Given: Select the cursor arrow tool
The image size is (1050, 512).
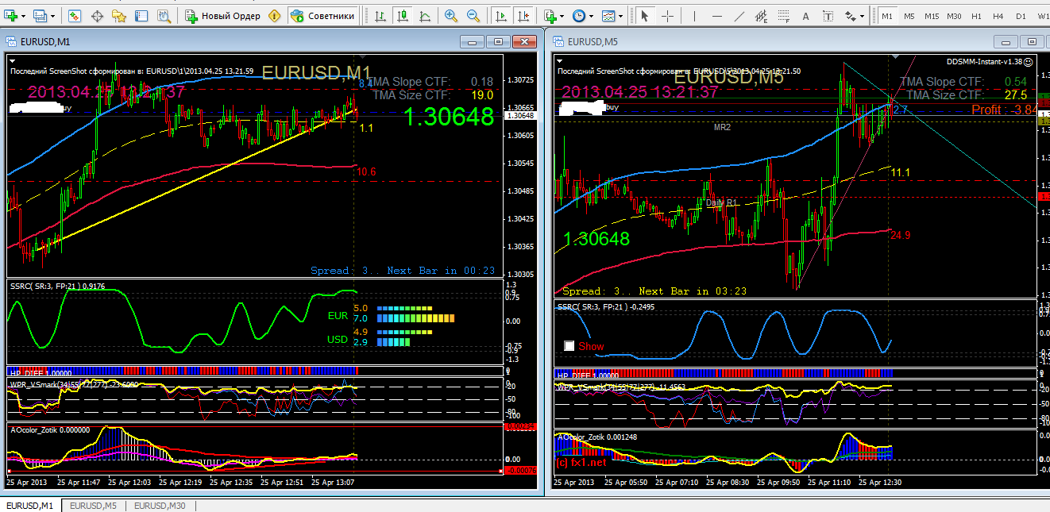Looking at the screenshot, I should (x=645, y=15).
